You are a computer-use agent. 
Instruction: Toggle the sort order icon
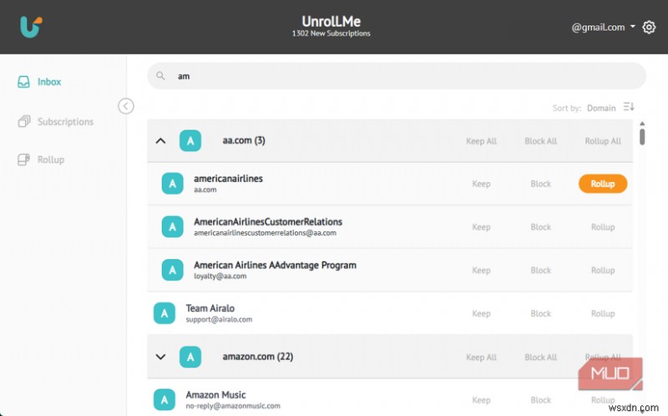pyautogui.click(x=629, y=107)
